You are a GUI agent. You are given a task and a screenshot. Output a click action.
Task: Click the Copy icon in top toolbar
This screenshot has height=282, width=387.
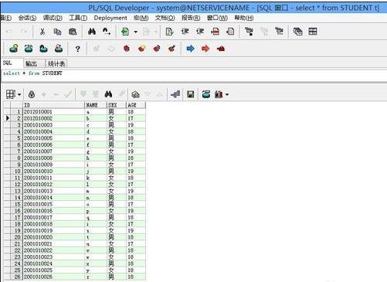tap(57, 32)
